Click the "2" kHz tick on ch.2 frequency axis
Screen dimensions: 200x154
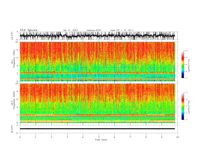[18, 115]
